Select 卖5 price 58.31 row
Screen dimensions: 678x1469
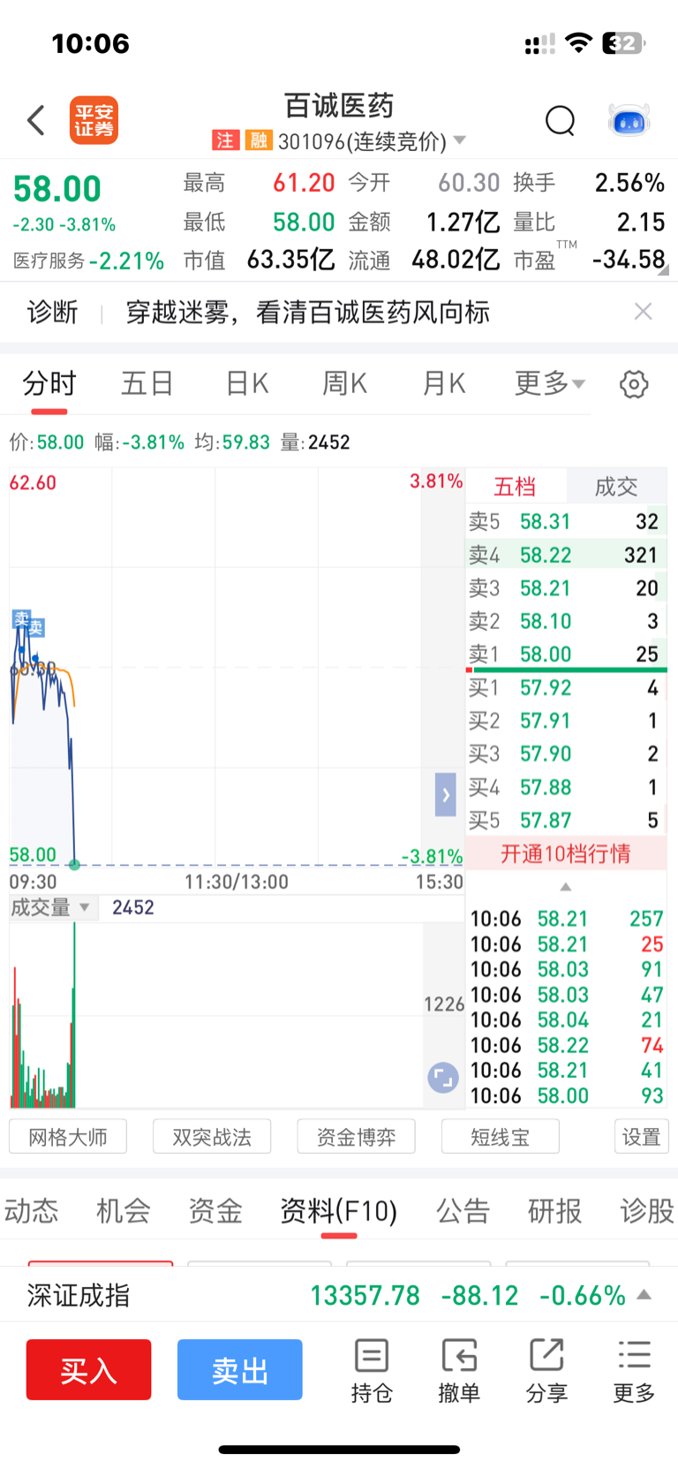click(x=566, y=521)
